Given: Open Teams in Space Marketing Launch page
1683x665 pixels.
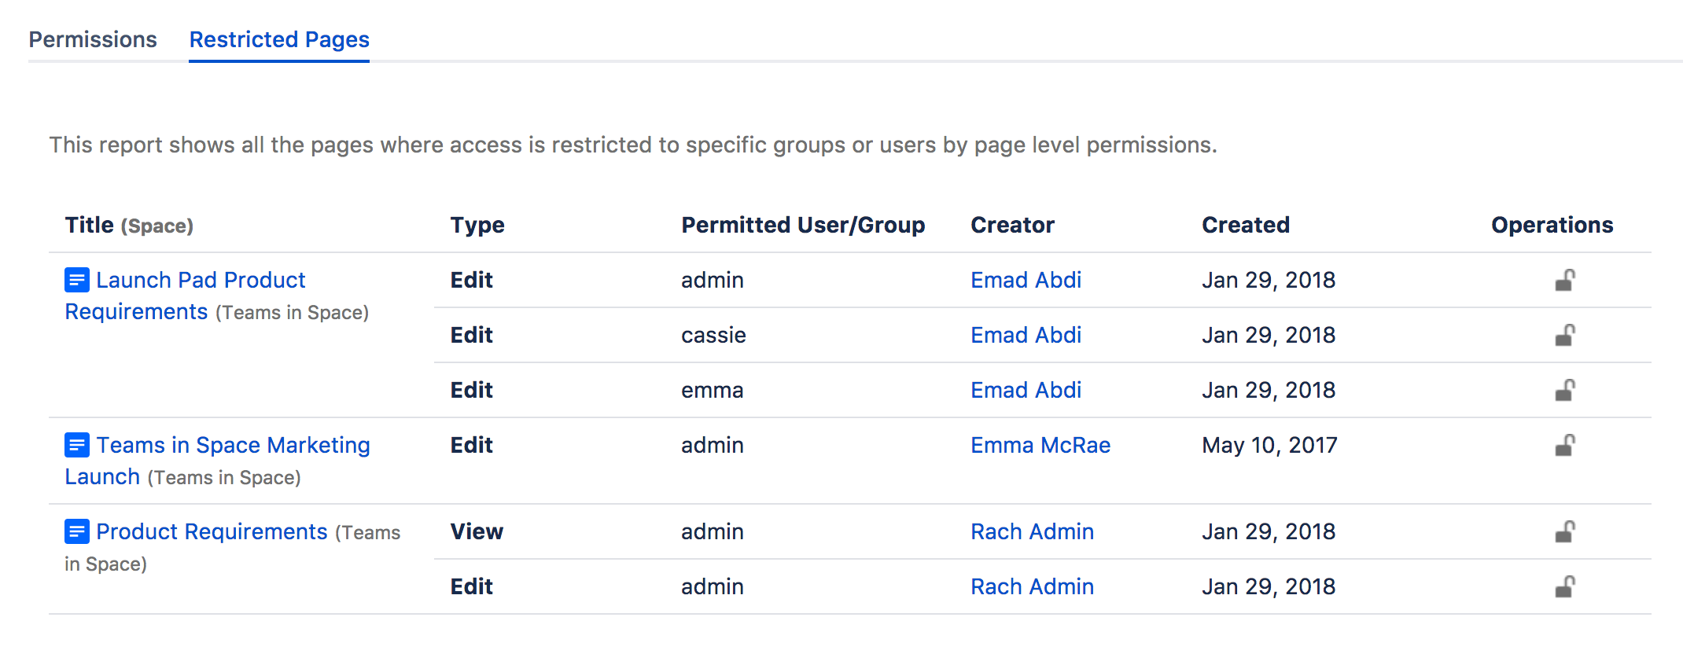Looking at the screenshot, I should point(233,445).
